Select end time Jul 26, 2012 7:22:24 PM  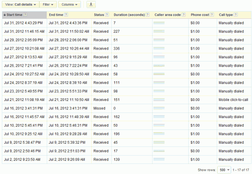coord(68,66)
